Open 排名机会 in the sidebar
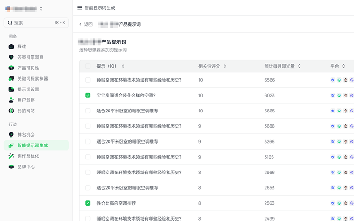The image size is (354, 221). (x=26, y=135)
